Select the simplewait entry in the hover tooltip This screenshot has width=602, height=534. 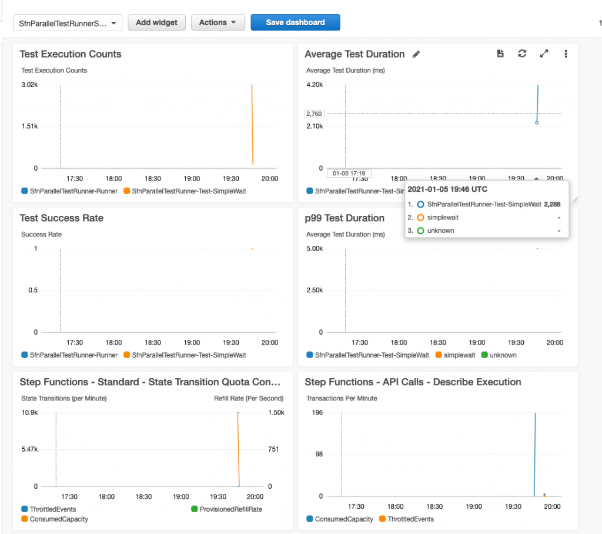click(x=443, y=217)
